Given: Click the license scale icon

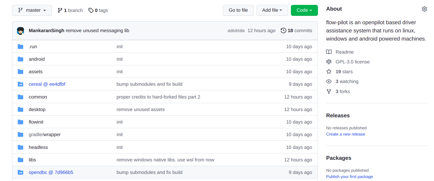Looking at the screenshot, I should (x=329, y=62).
